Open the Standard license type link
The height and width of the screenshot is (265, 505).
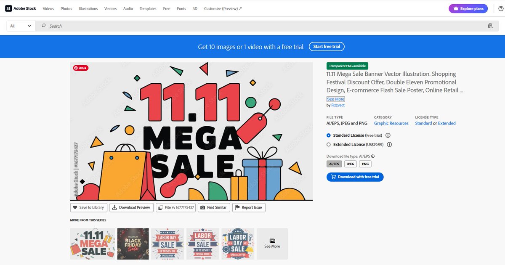pos(423,123)
